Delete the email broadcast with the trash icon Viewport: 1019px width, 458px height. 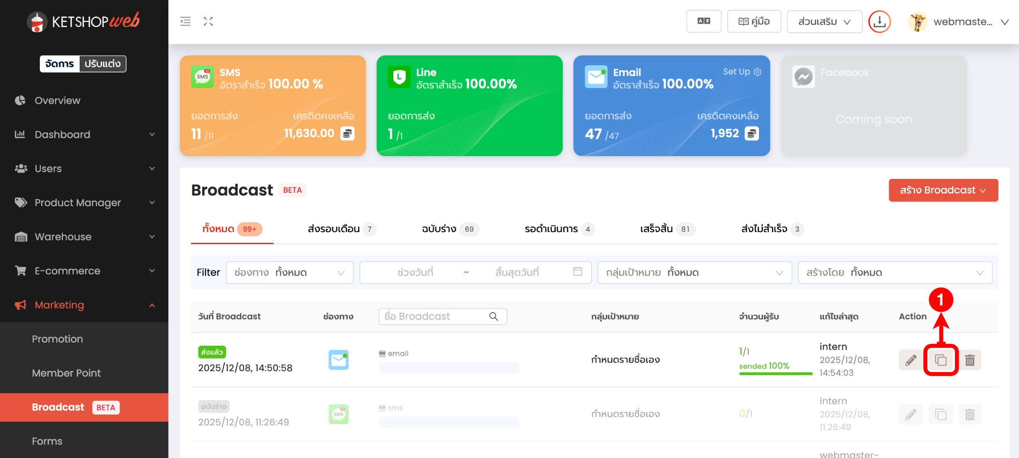coord(970,360)
